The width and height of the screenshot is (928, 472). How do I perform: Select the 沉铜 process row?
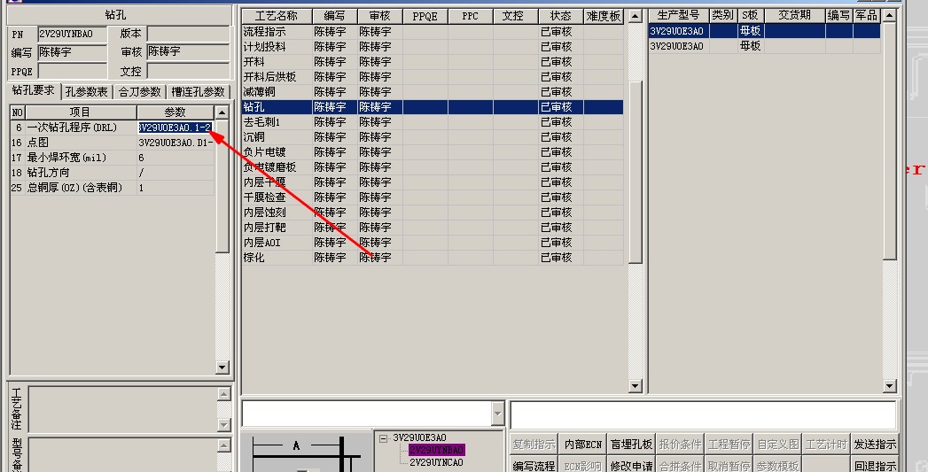pos(433,137)
